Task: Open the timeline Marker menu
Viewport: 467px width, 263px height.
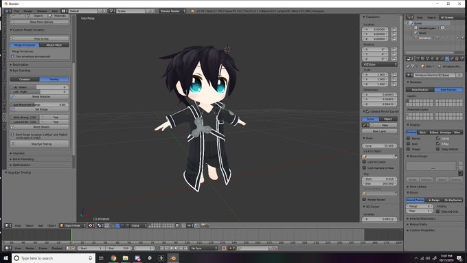Action: click(30, 249)
